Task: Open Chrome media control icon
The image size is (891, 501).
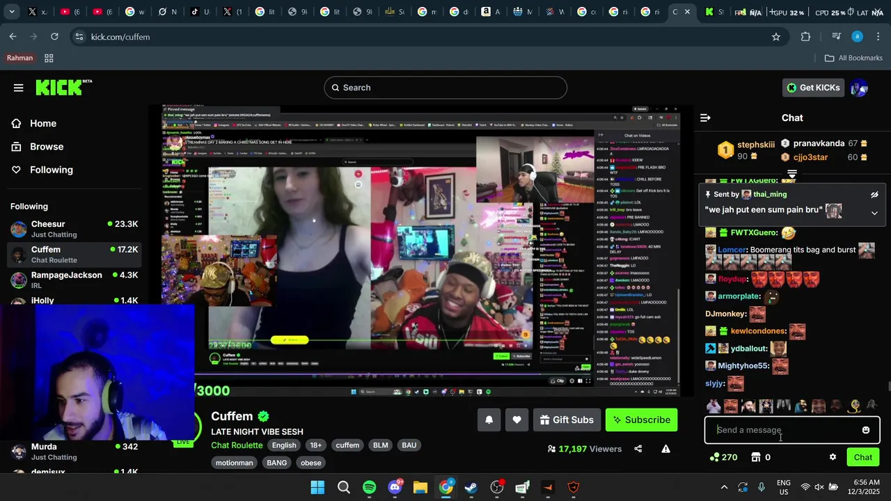Action: tap(836, 37)
